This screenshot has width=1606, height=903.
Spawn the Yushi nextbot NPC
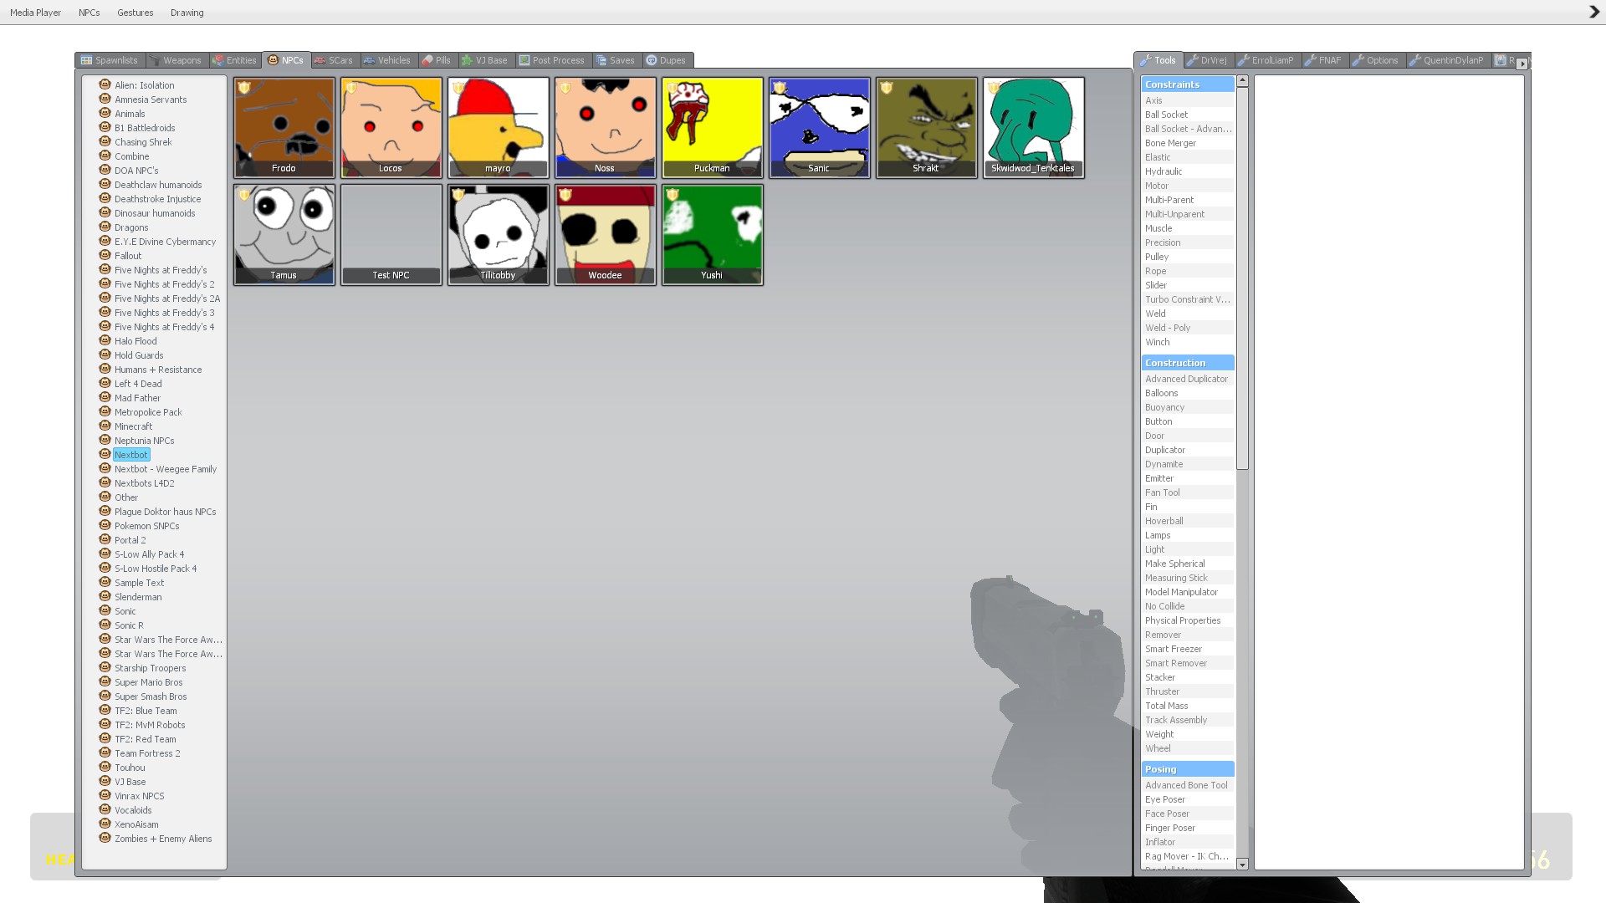[x=713, y=235]
